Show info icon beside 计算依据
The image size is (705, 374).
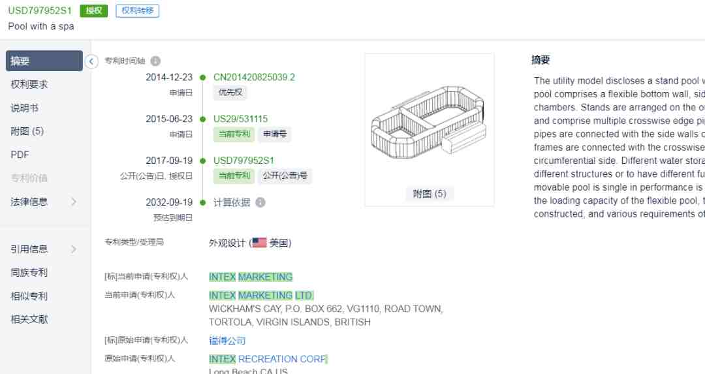tap(260, 202)
